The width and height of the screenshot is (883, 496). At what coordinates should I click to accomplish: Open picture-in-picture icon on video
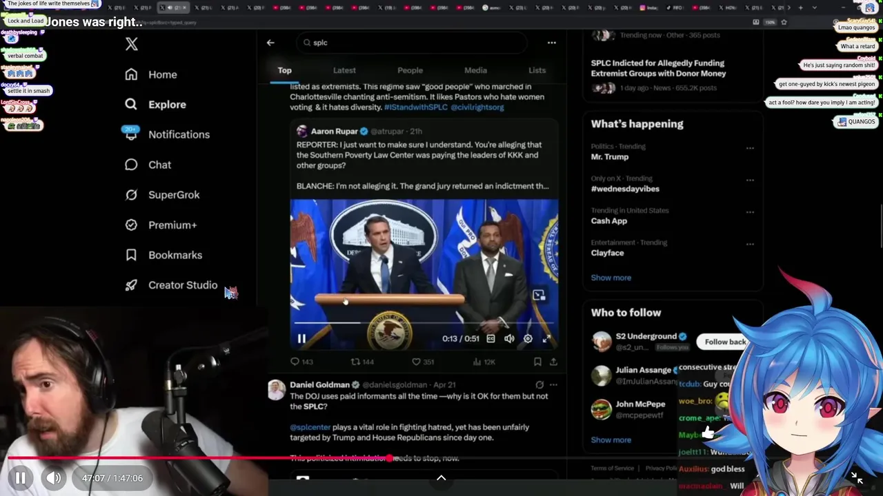coord(539,295)
